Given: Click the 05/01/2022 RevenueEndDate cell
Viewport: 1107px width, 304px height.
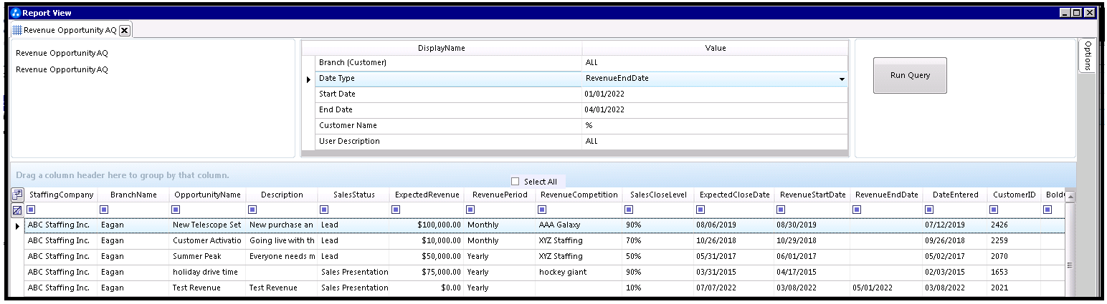Looking at the screenshot, I should (886, 288).
